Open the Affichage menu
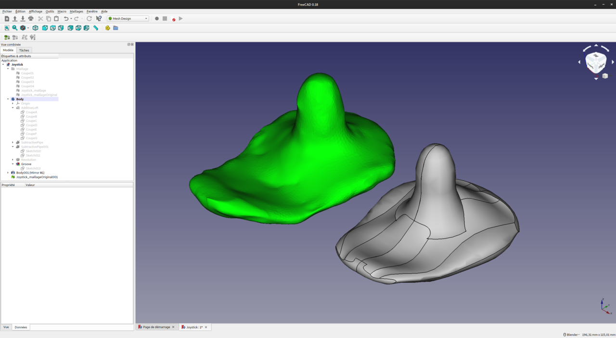 pos(36,11)
